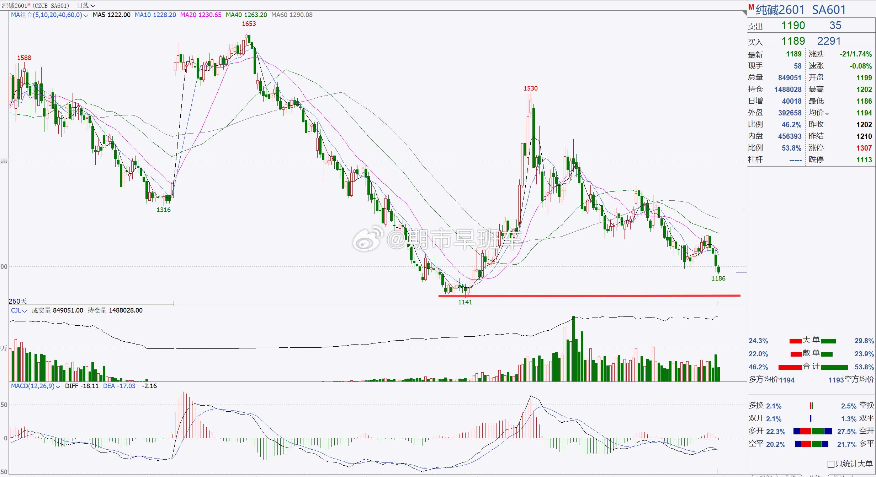Click the Weibo logo watermark on chart
This screenshot has width=876, height=477.
pyautogui.click(x=367, y=240)
